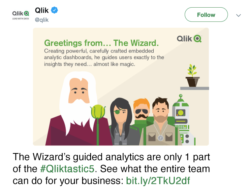
Task: Click the 'Greetings from… The Wizard.' headline
Action: (x=101, y=43)
